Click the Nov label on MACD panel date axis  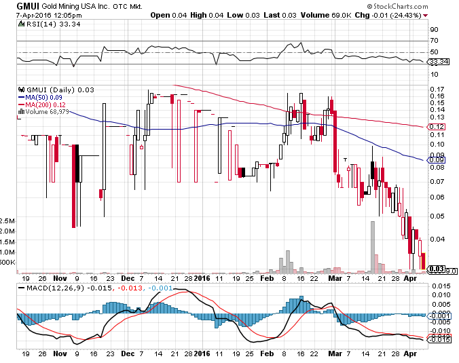60,354
